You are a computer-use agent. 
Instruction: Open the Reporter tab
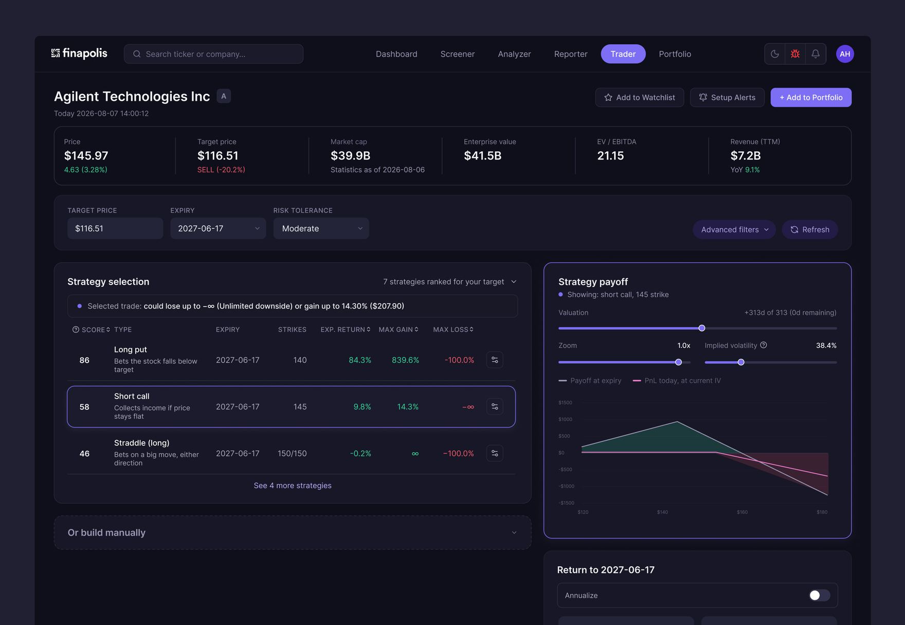coord(571,54)
